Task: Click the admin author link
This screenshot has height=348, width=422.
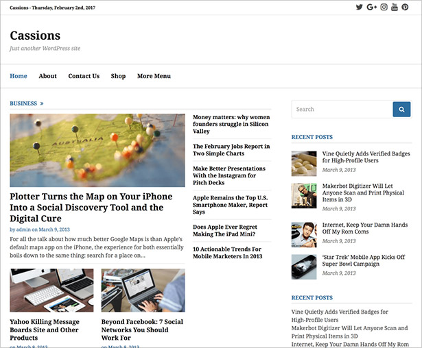Action: [x=23, y=229]
